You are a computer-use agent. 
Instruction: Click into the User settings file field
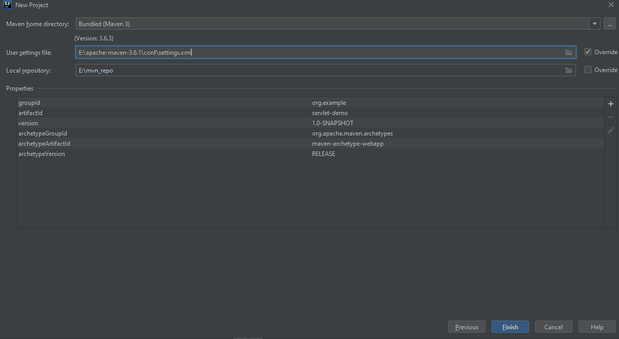pos(325,52)
